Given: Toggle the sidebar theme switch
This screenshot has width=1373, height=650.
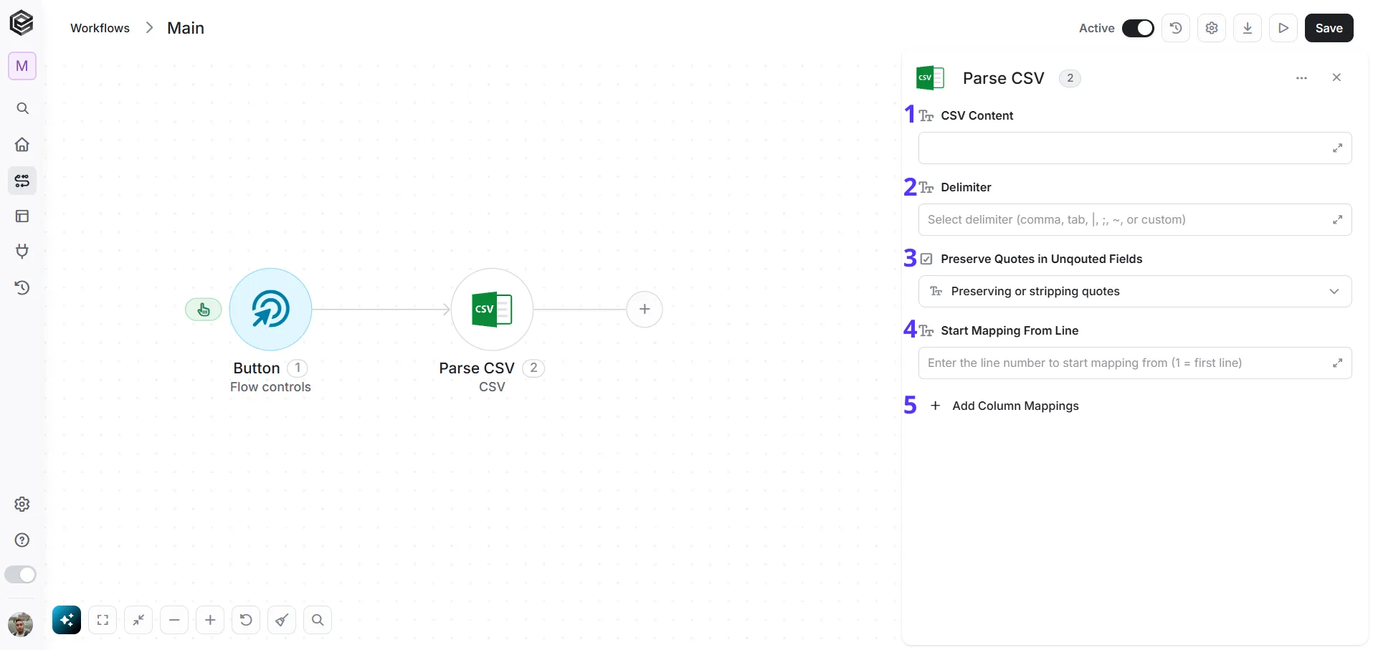Looking at the screenshot, I should click(x=20, y=575).
